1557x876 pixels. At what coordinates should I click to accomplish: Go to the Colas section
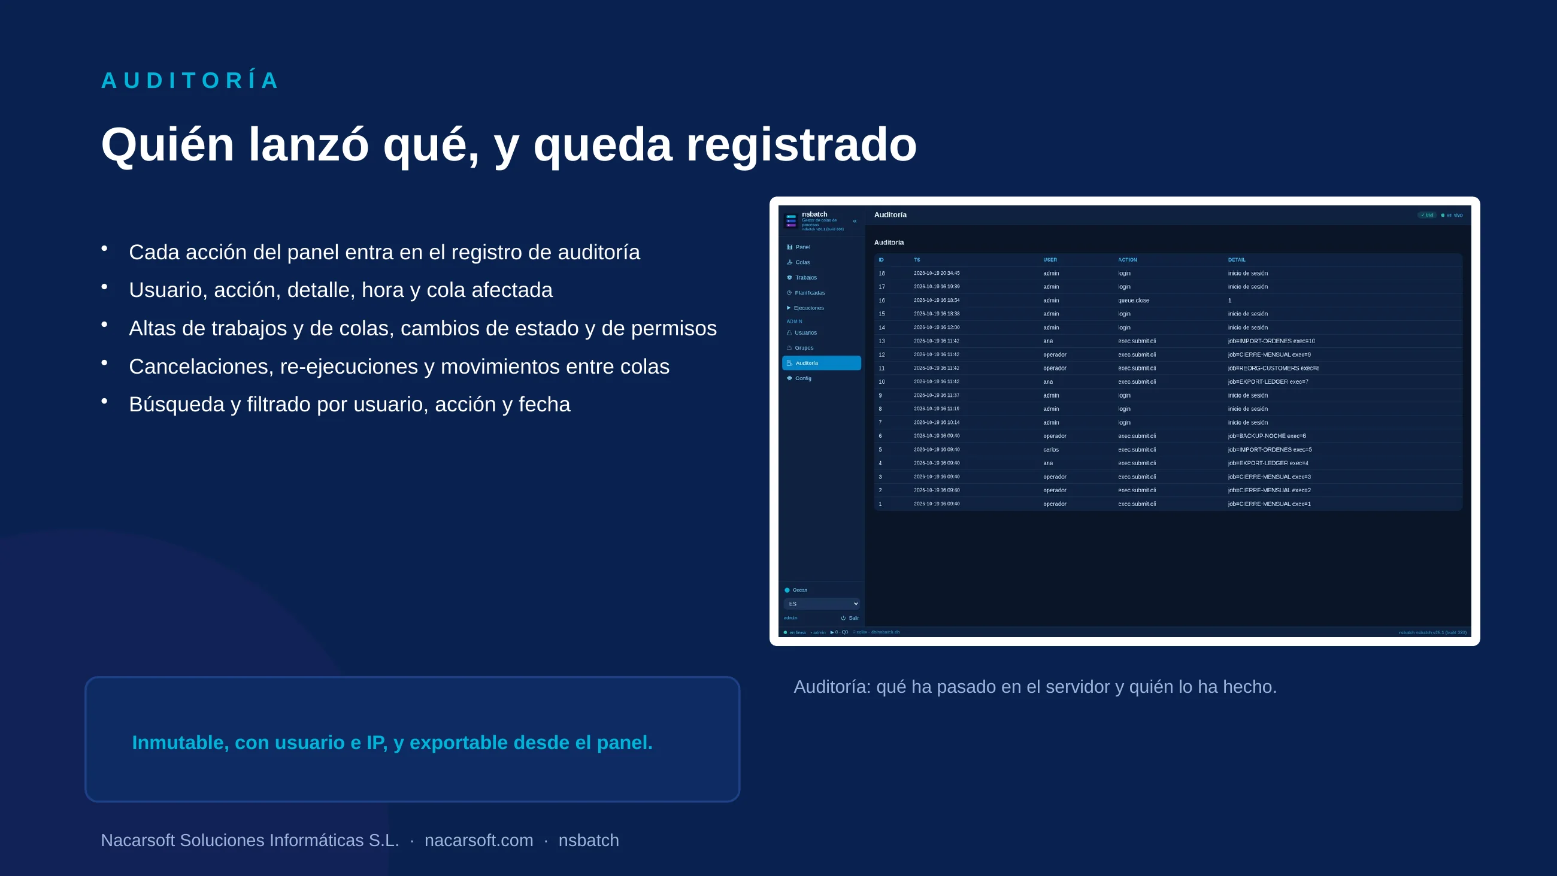coord(822,262)
